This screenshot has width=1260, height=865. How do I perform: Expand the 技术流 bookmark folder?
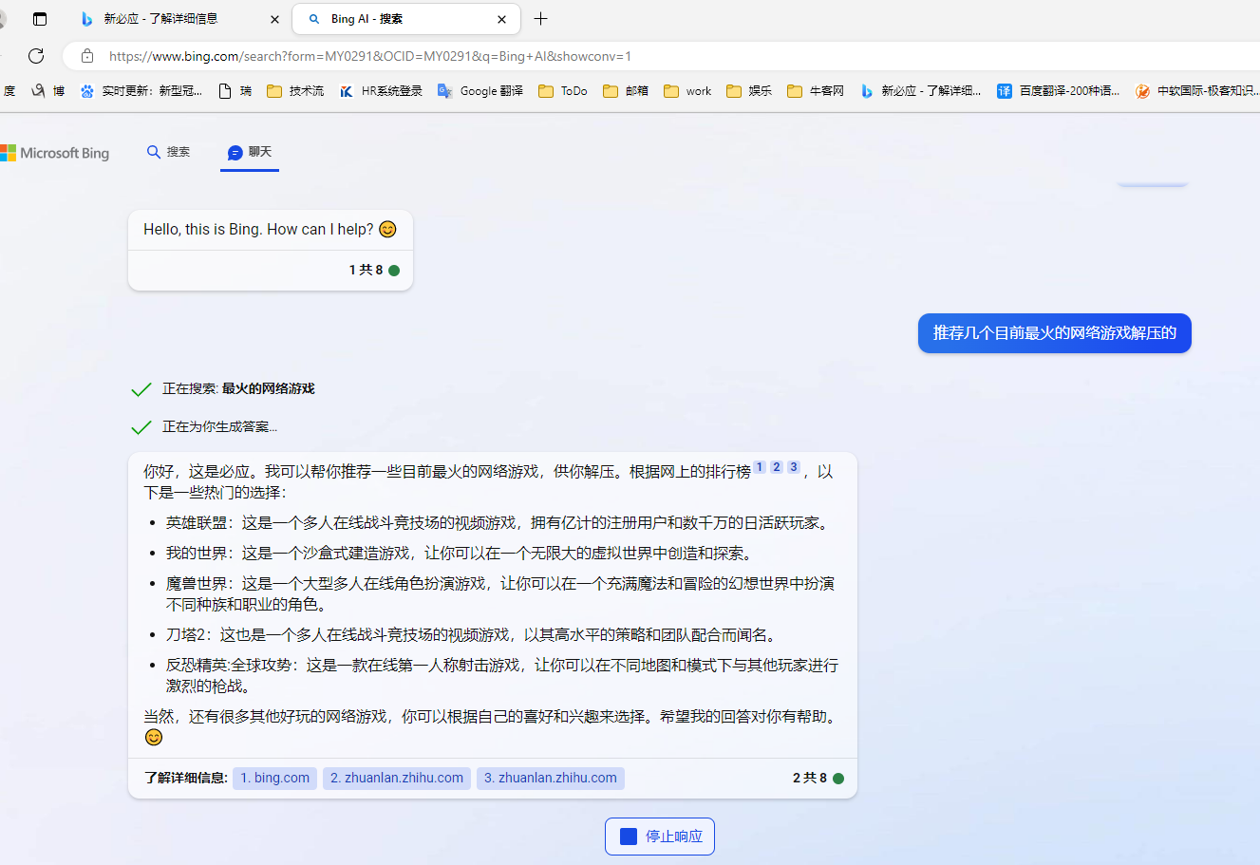coord(295,91)
